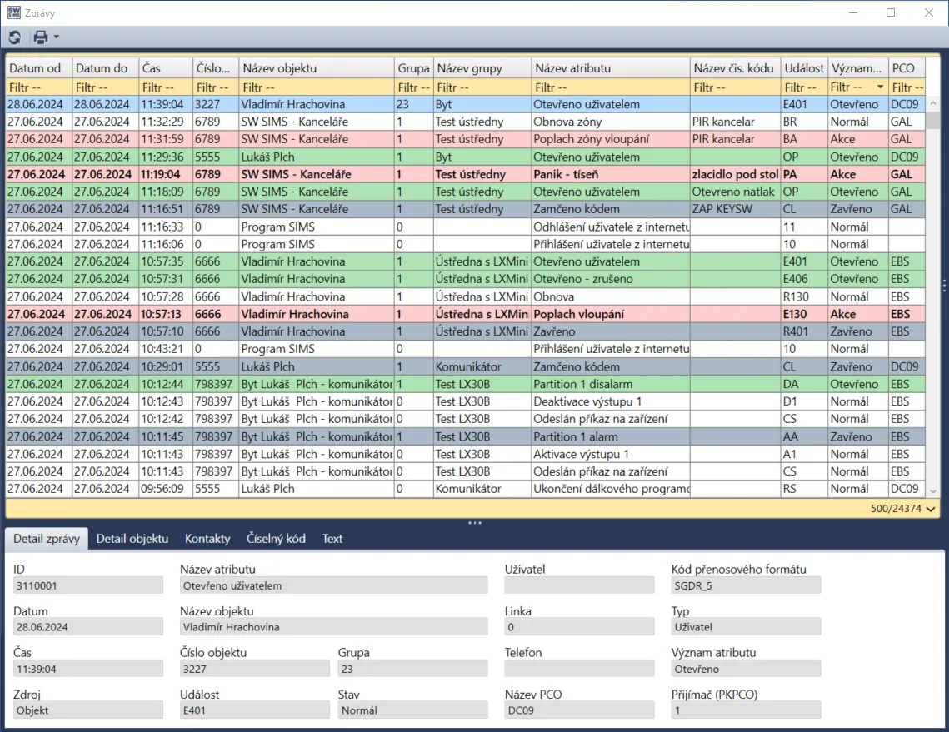Sort by the Čas column header
The height and width of the screenshot is (732, 949).
click(164, 68)
